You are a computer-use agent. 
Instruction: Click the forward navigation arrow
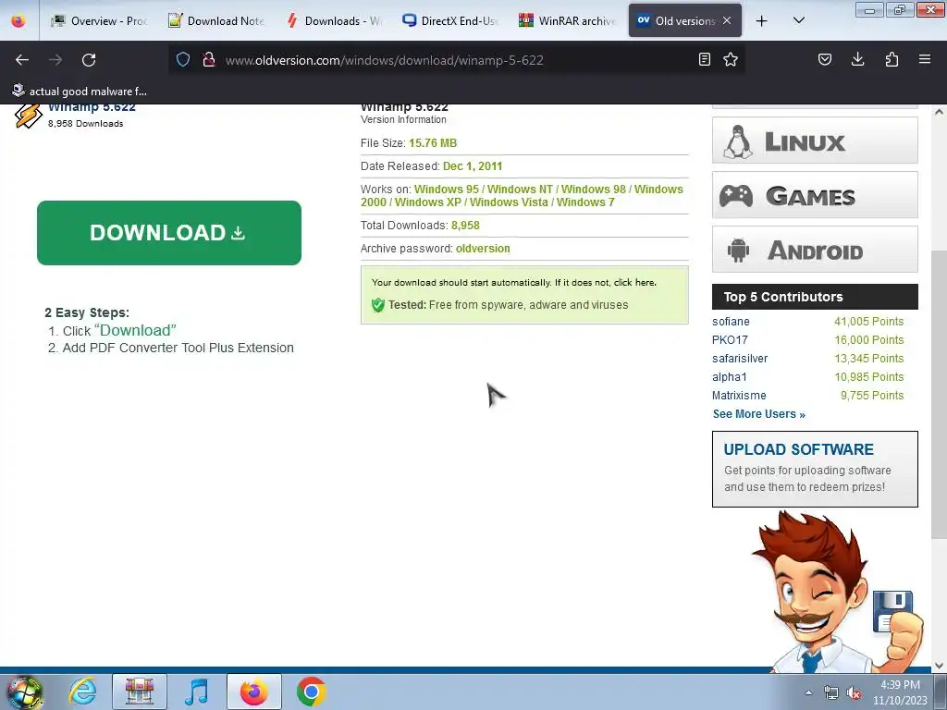click(x=55, y=60)
